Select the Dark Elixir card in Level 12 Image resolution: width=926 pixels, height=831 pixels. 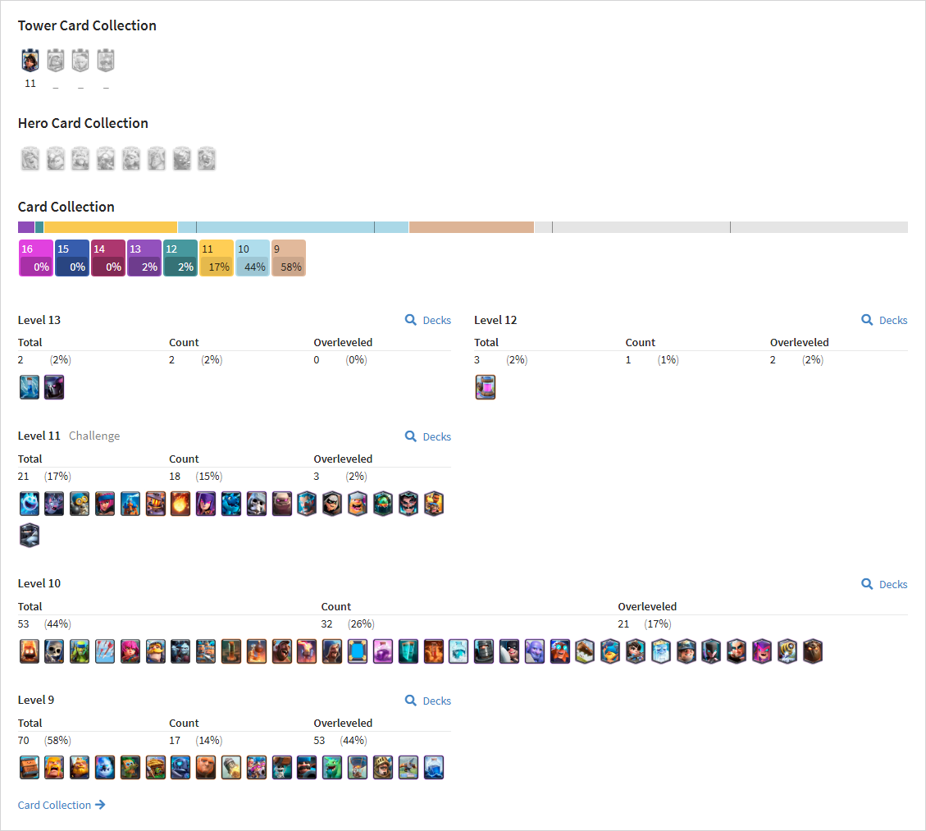coord(486,387)
